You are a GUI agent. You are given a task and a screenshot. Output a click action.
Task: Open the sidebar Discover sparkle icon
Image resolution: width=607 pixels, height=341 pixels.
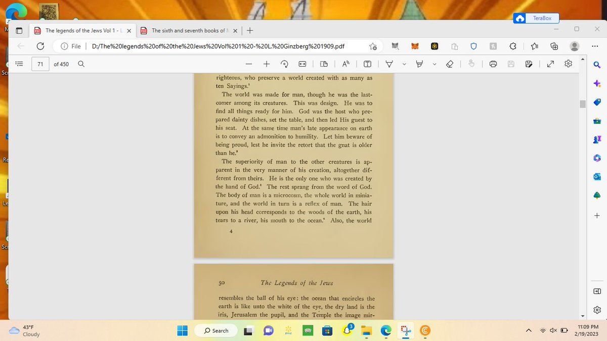point(597,83)
